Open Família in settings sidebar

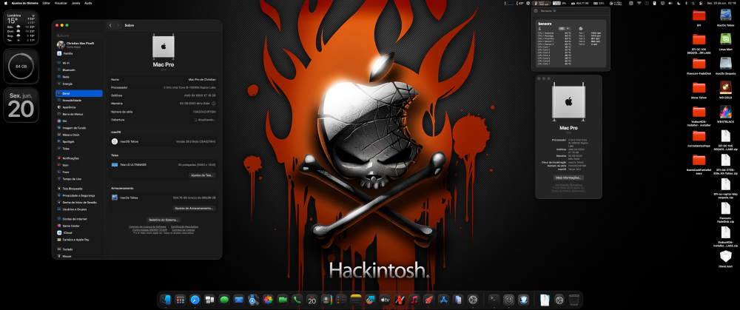(79, 54)
